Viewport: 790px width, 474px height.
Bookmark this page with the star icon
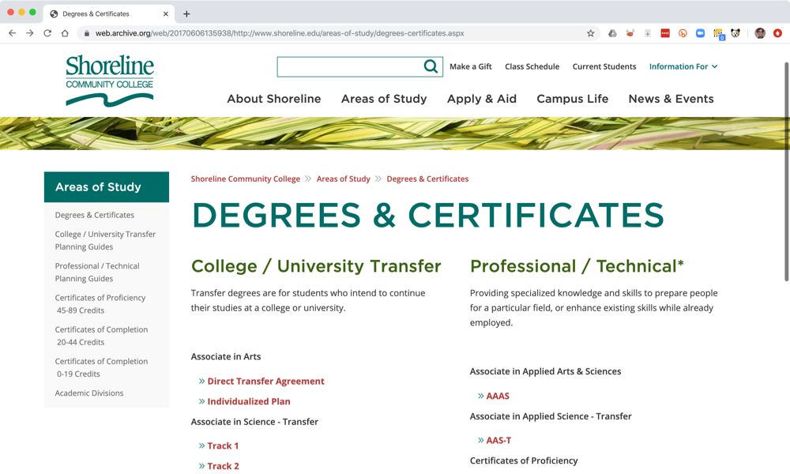tap(590, 33)
